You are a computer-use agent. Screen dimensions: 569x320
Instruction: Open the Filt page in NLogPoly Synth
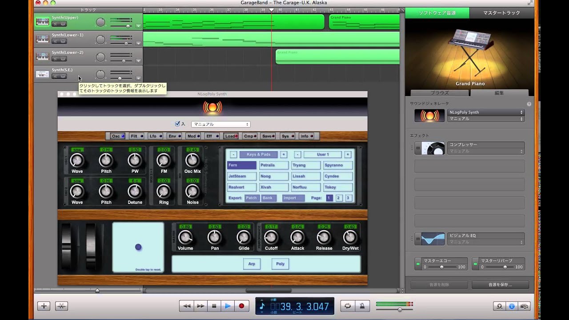tap(136, 136)
